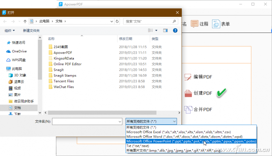The width and height of the screenshot is (272, 156).
Task: Click the breadcrumb chevron after 此电脑
Action: tap(52, 21)
